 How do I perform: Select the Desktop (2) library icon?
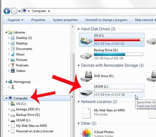(x=13, y=38)
